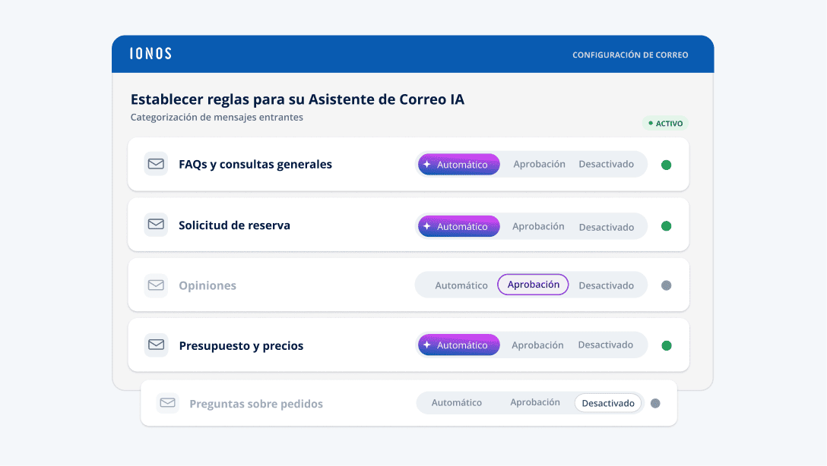Set Opiniones to Automático

(x=461, y=285)
